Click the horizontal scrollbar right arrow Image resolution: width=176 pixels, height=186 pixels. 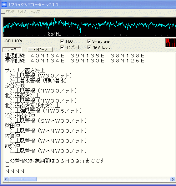(x=173, y=179)
